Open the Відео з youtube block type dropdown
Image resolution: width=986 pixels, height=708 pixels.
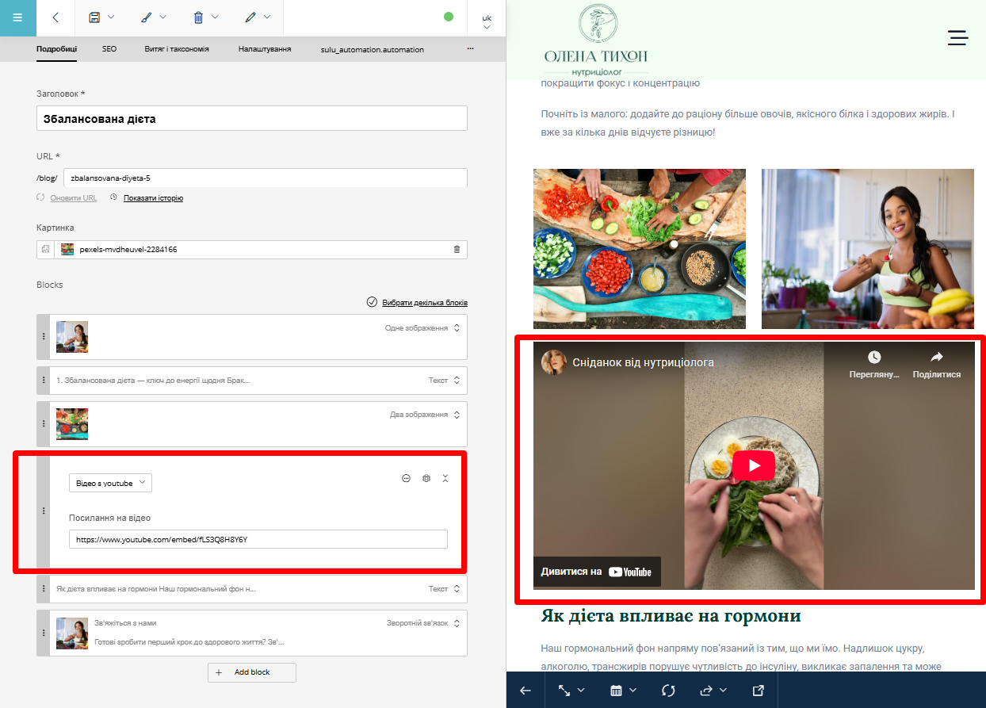[x=110, y=483]
